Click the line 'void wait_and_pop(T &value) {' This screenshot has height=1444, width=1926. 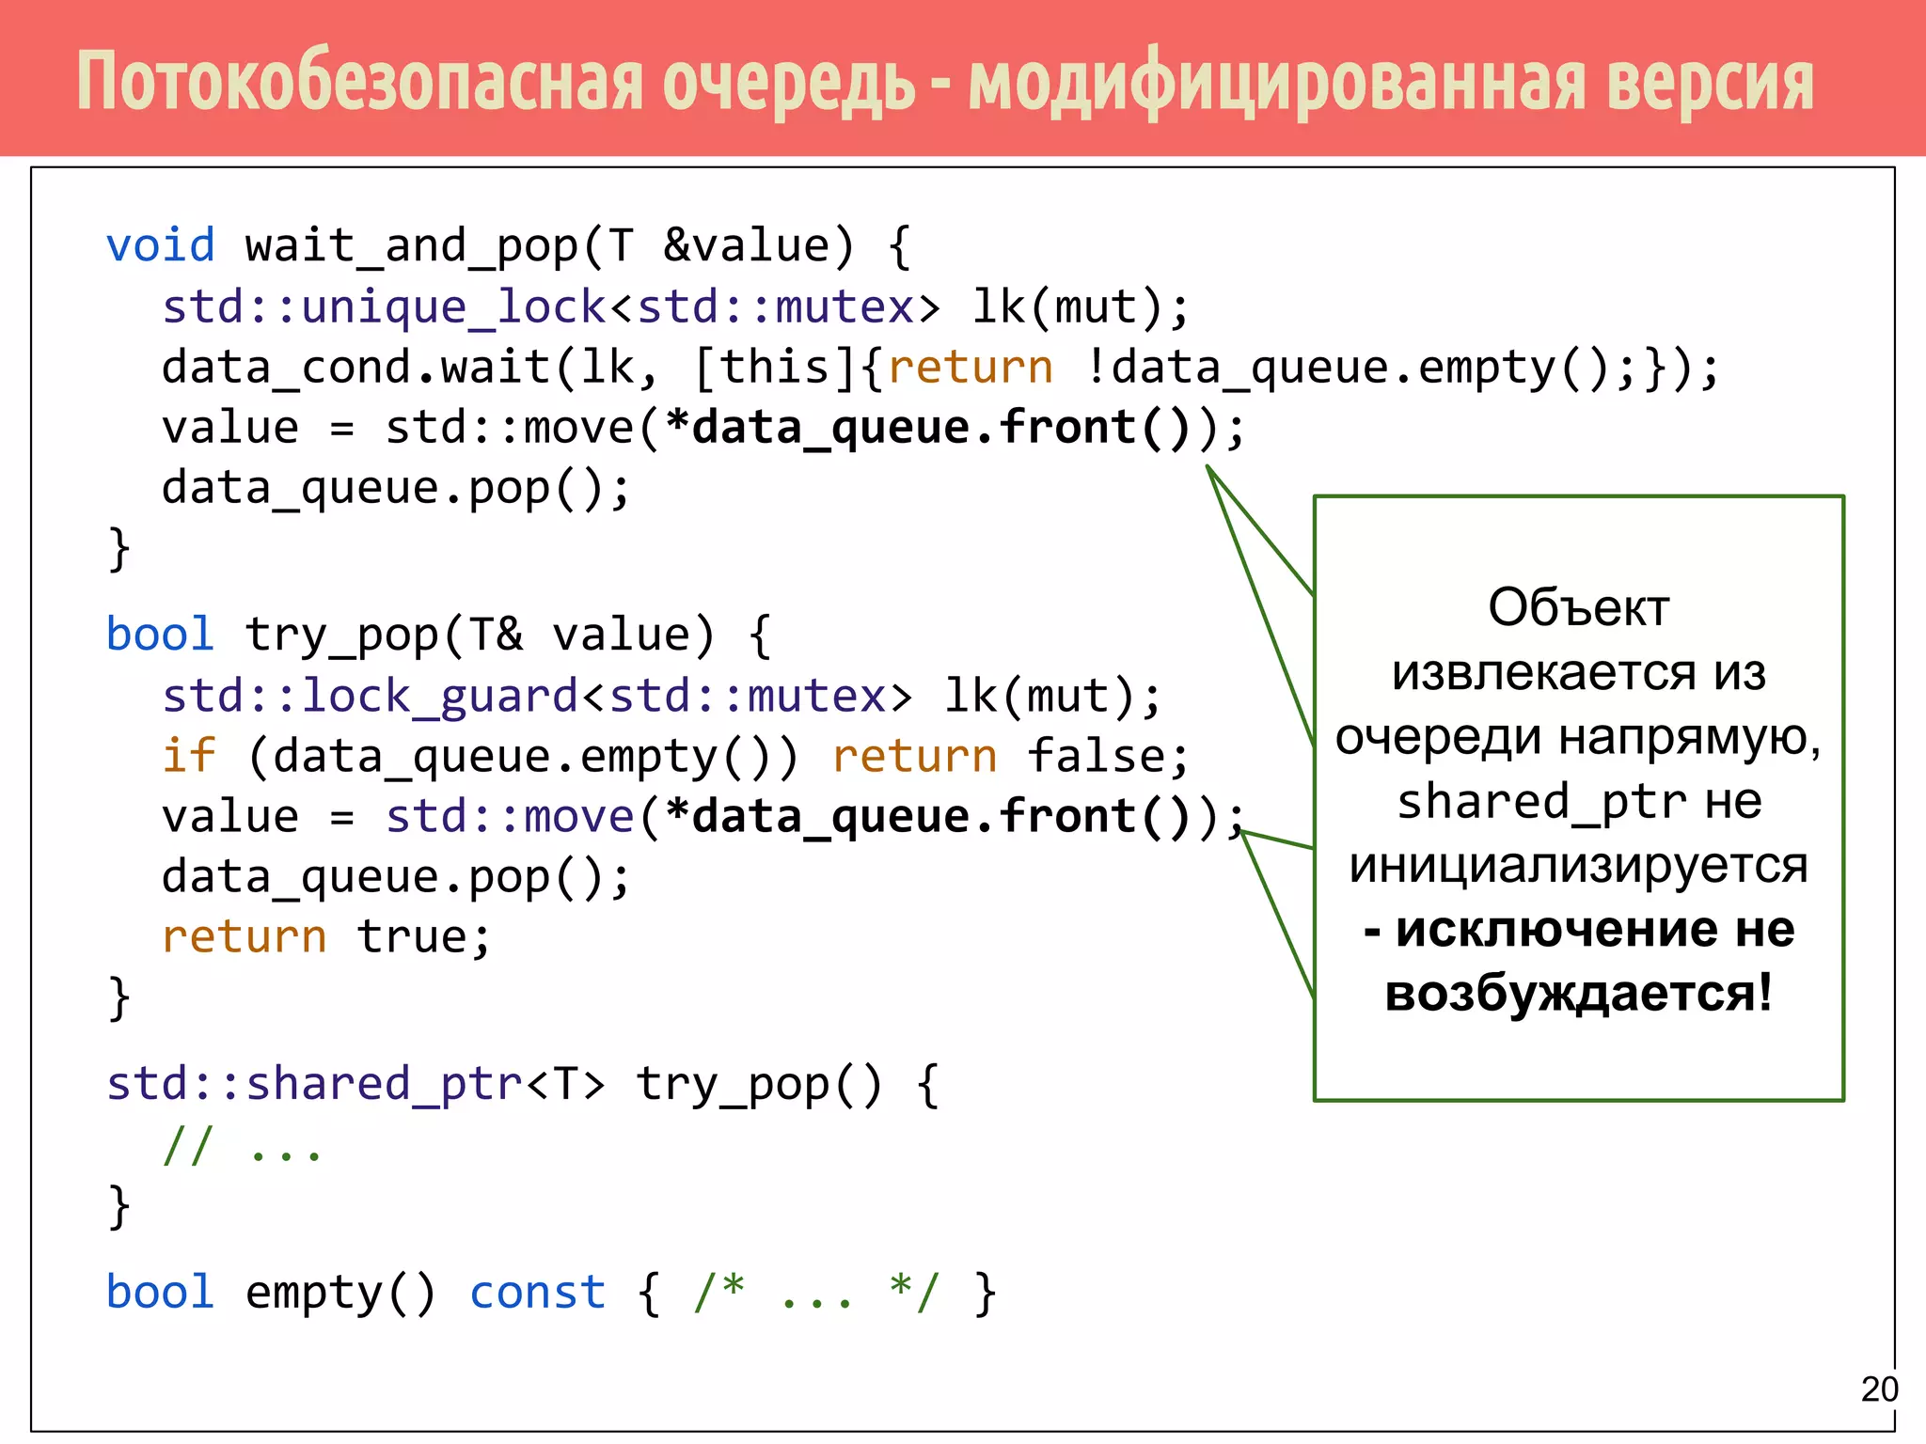pos(509,247)
